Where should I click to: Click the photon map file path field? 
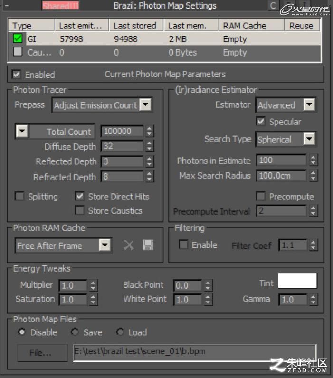tap(195, 352)
